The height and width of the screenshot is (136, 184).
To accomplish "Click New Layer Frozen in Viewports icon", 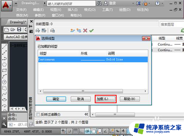I will (79, 31).
